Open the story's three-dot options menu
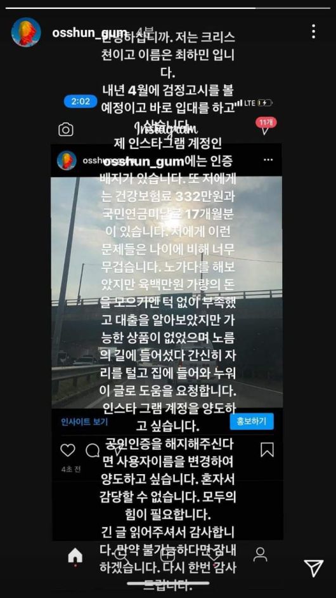336x598 pixels. click(313, 31)
